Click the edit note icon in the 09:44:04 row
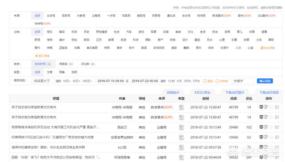This screenshot has width=285, height=162. pos(266,157)
